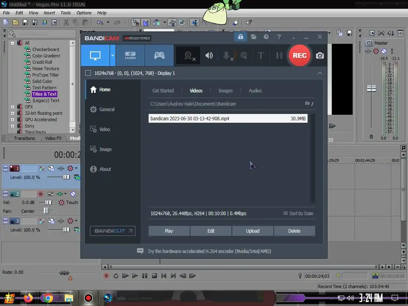408x306 pixels.
Task: Click Delete button in Bandicam
Action: pos(294,231)
